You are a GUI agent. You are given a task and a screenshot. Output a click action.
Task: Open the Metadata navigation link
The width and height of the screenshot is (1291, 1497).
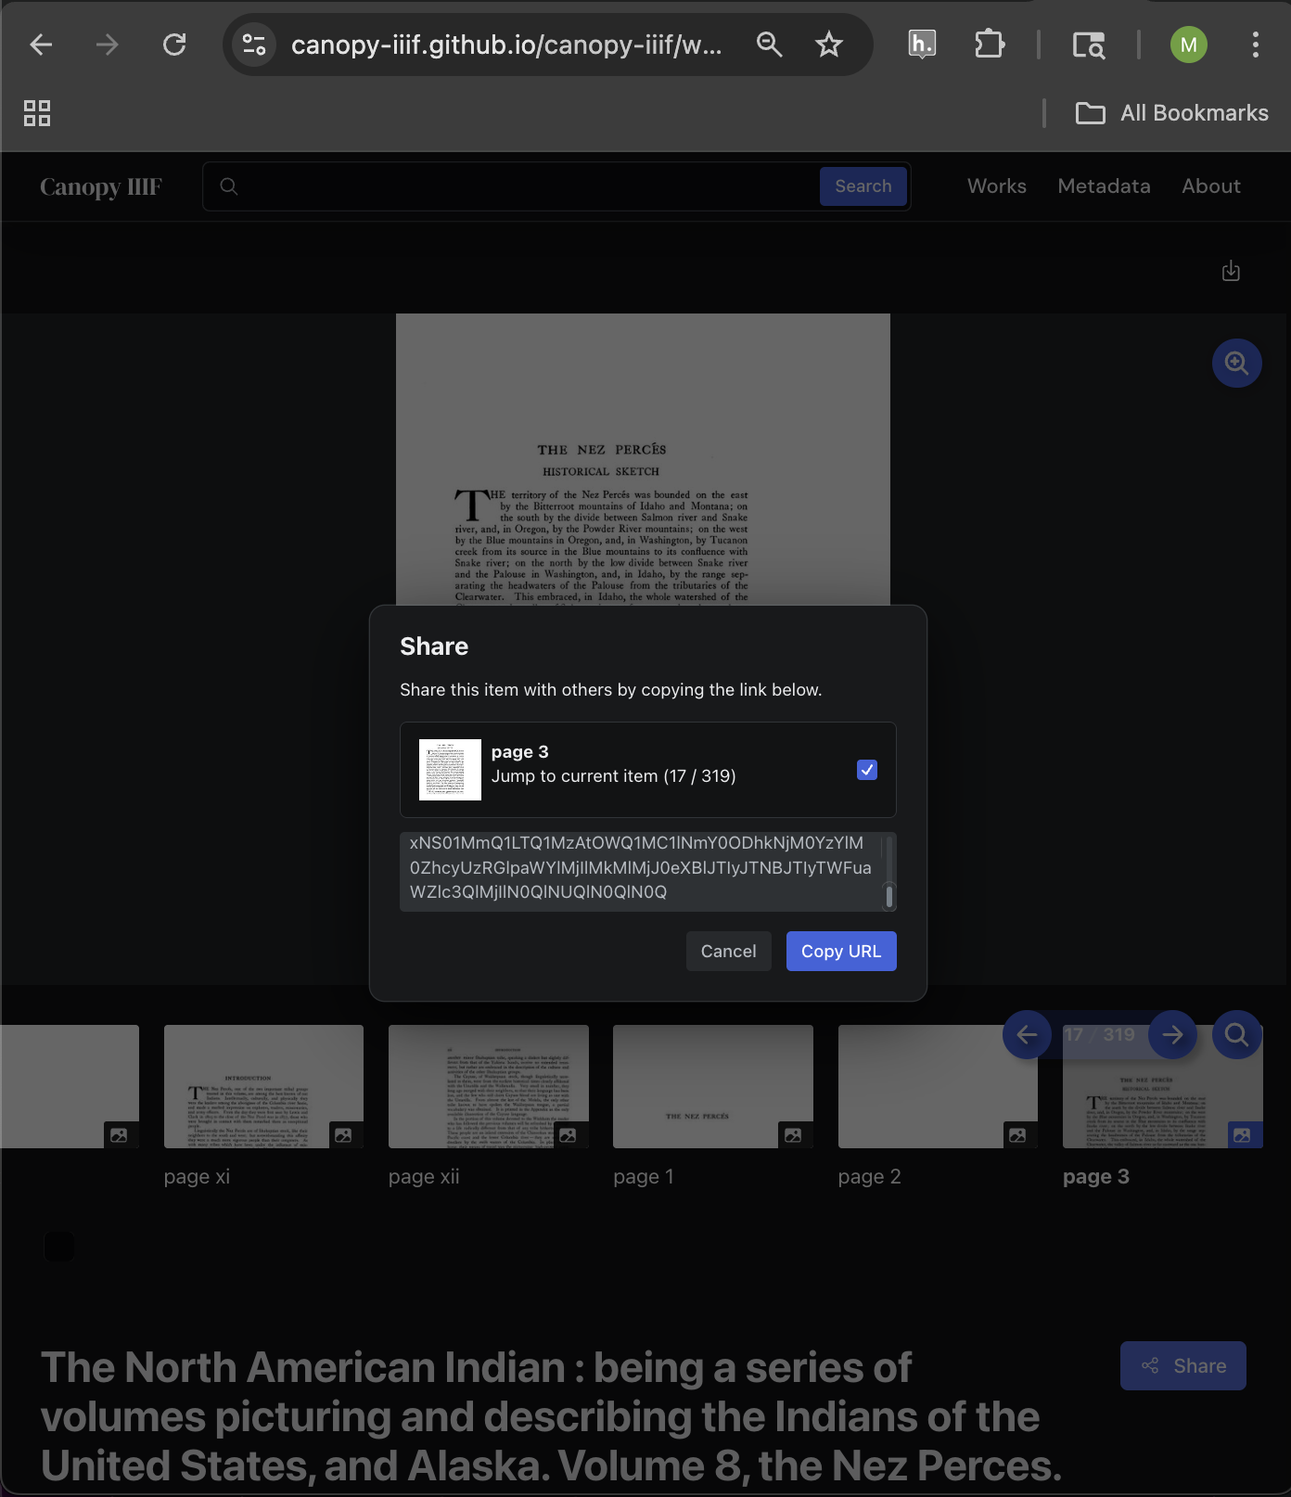(x=1104, y=186)
